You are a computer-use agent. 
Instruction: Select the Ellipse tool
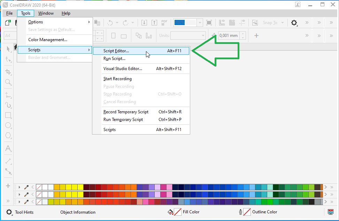(x=8, y=125)
